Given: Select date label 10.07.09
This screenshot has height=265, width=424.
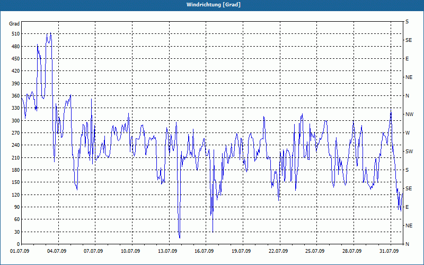Looking at the screenshot, I should click(x=130, y=251).
